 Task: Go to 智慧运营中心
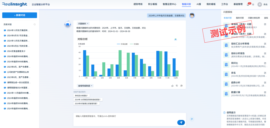coord(169,4)
